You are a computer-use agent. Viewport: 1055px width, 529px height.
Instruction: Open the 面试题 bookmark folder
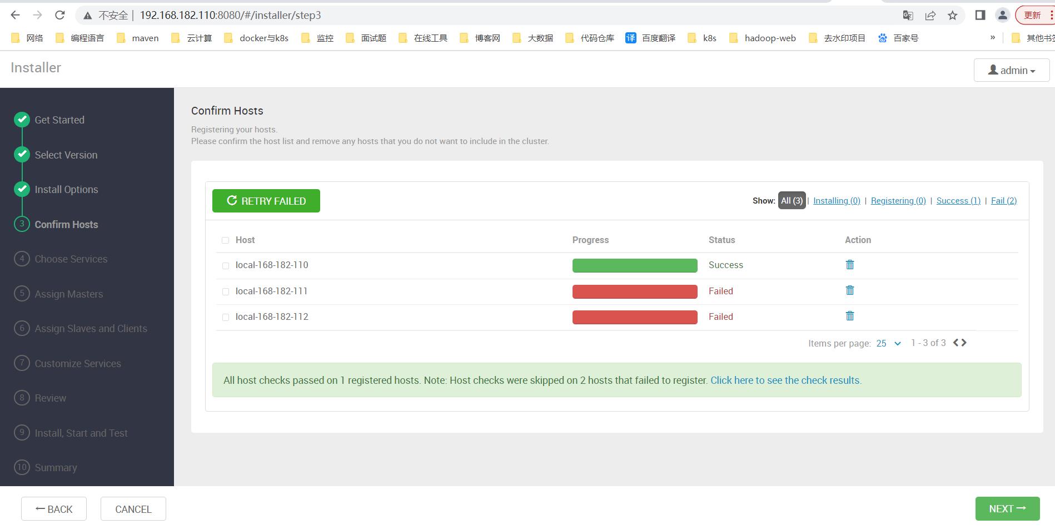tap(366, 38)
